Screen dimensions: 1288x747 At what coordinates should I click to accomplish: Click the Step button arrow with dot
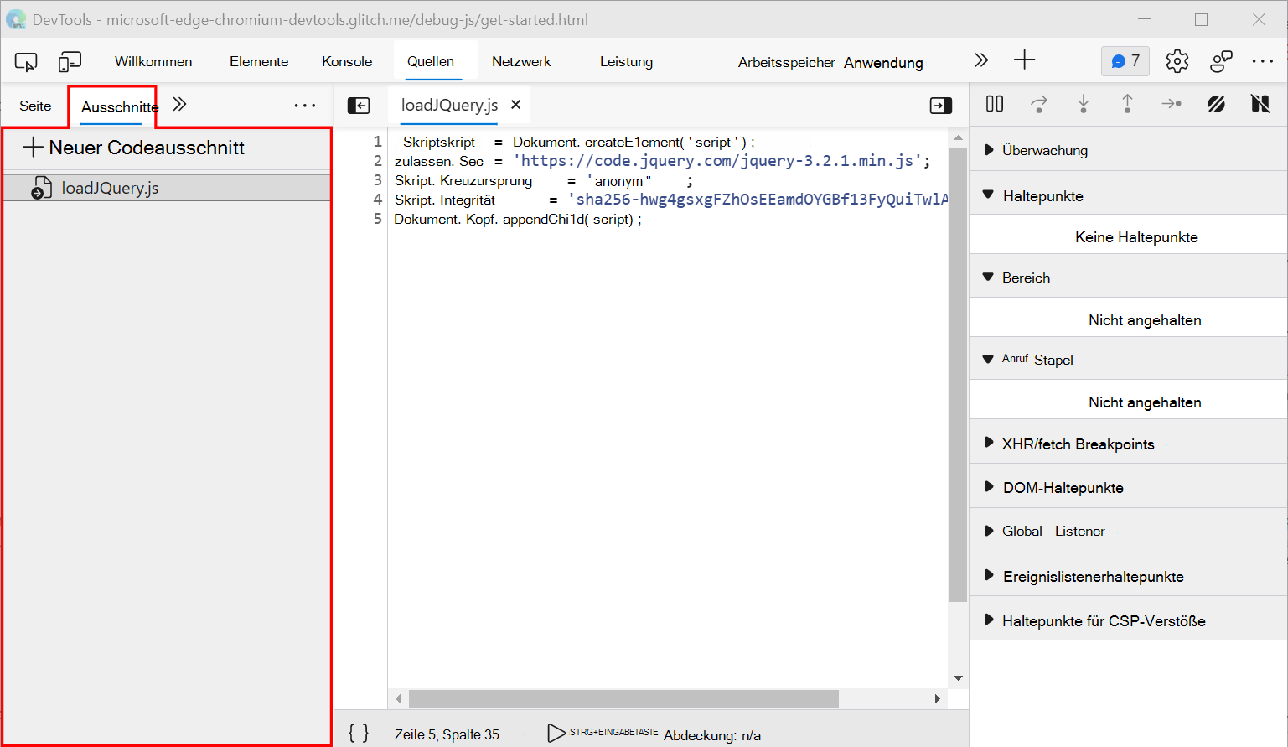1172,104
